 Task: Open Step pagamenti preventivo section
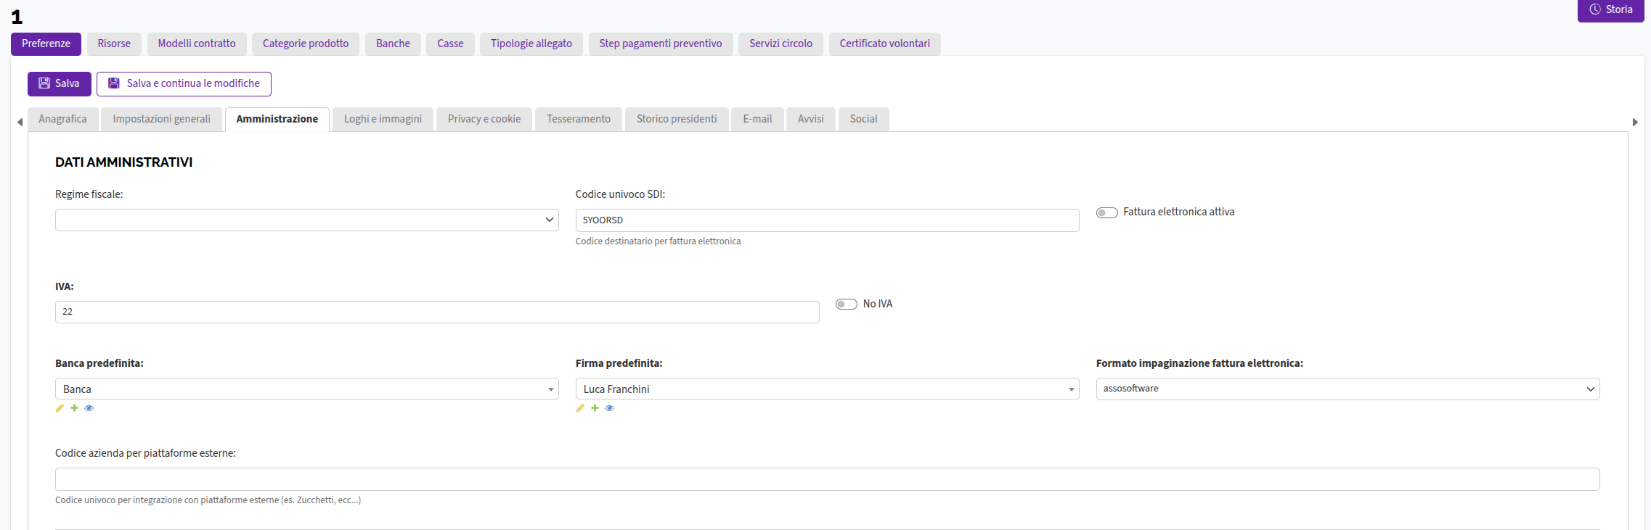[x=661, y=44]
